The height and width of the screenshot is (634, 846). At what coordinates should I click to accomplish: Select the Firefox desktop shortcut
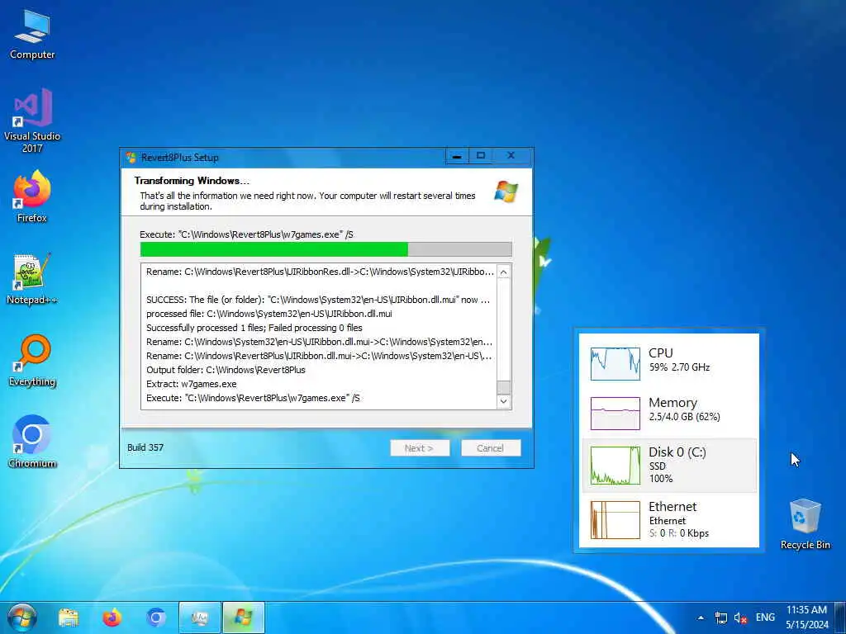[x=32, y=196]
